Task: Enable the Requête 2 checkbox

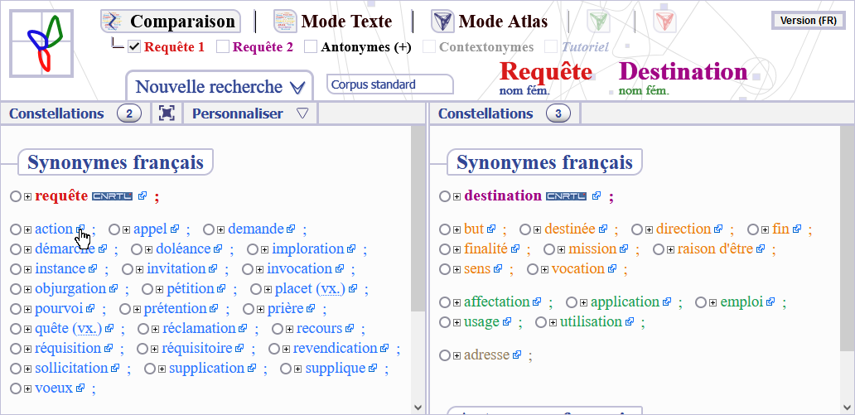Action: pyautogui.click(x=223, y=47)
